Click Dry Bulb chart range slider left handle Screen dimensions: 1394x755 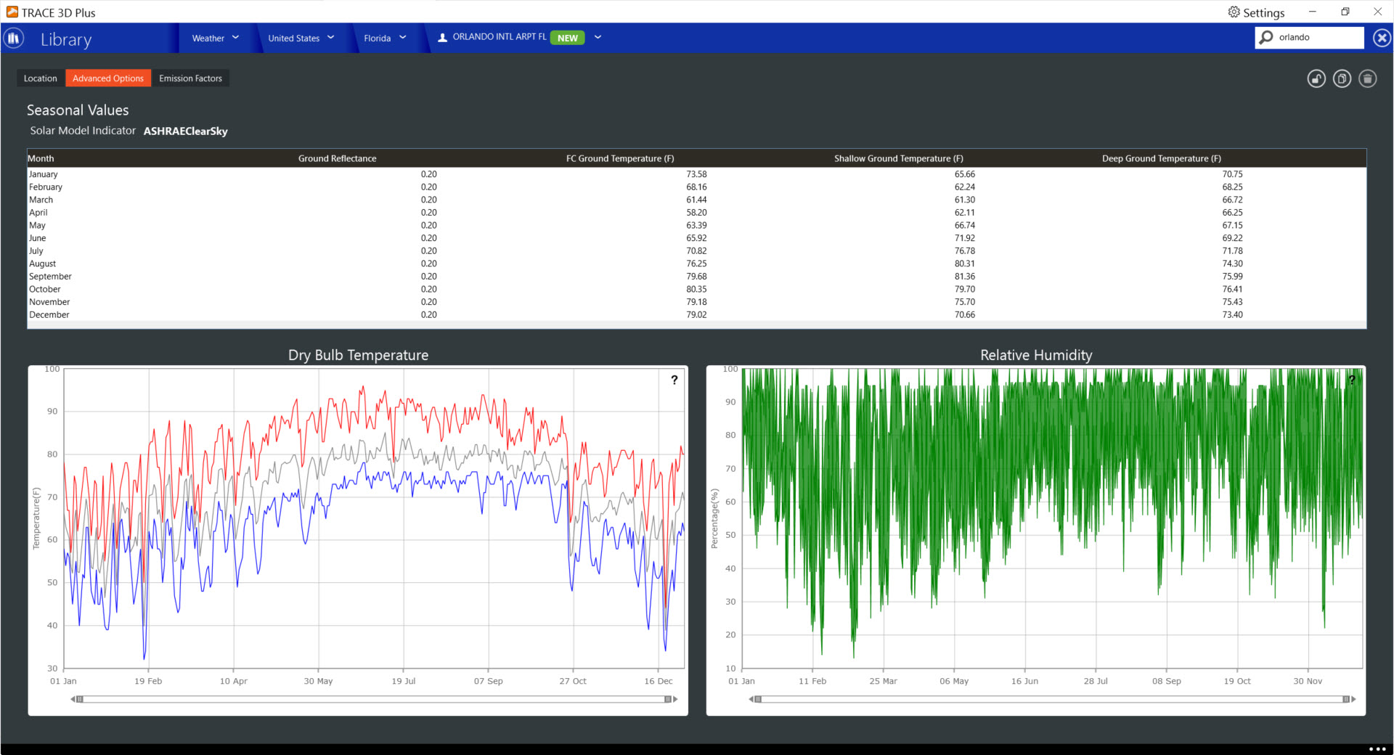click(x=79, y=699)
